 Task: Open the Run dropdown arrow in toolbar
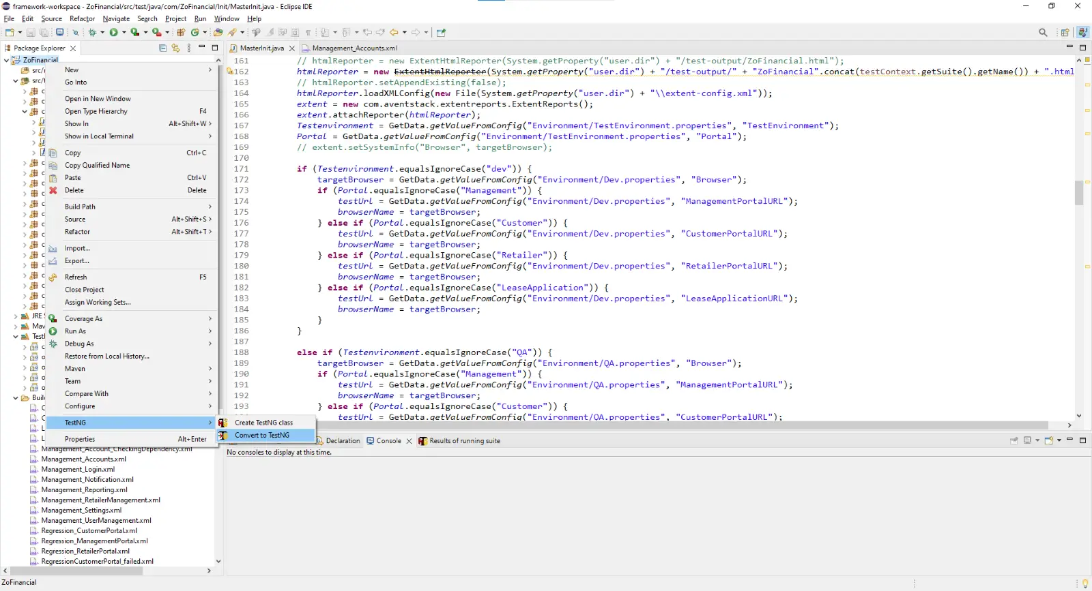[124, 32]
